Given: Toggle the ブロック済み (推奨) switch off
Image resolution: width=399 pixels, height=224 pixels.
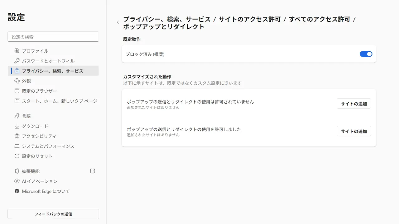Looking at the screenshot, I should coord(366,54).
